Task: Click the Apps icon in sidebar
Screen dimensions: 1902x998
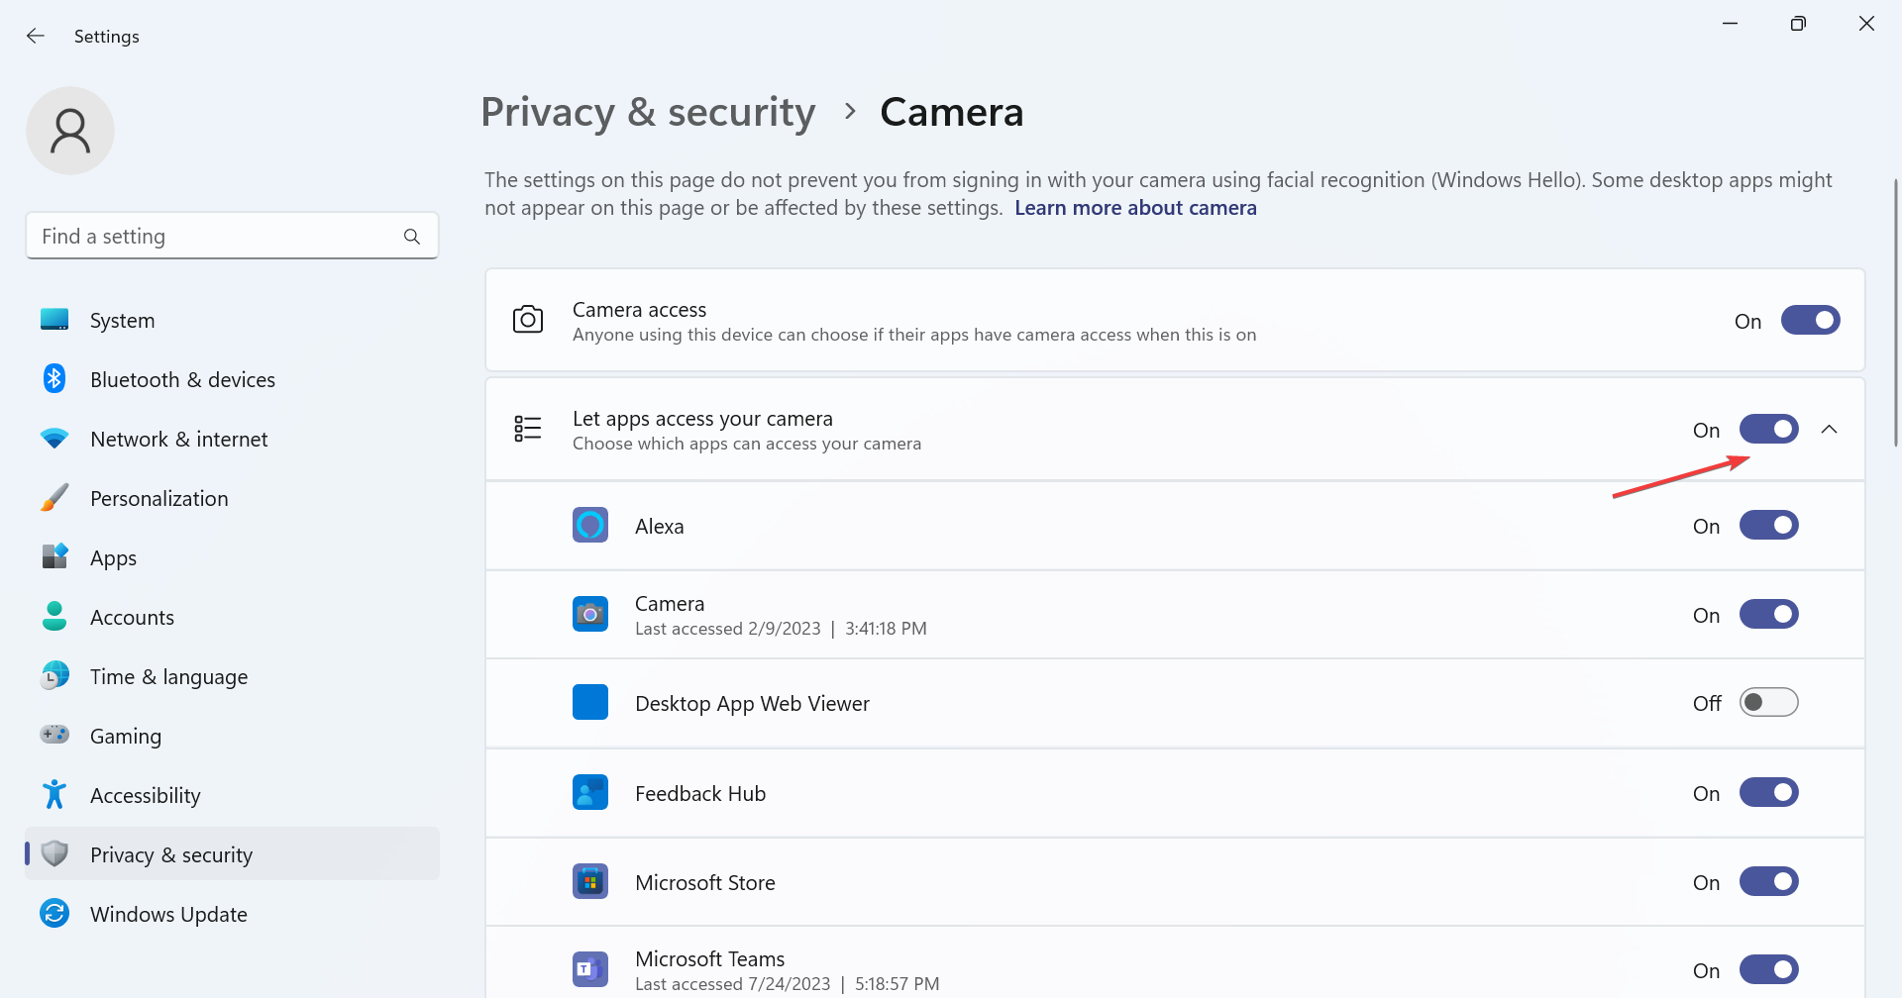Action: 54,557
